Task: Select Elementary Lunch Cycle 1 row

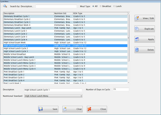Action: point(28,31)
